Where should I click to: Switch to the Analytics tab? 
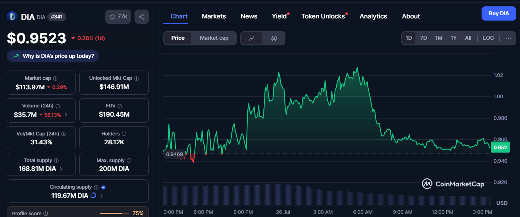[x=373, y=16]
